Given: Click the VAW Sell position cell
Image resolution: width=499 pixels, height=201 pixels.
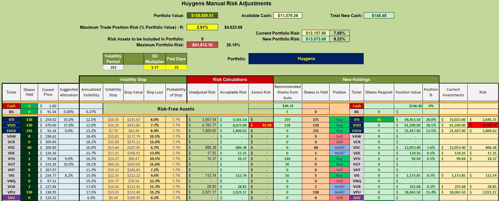Looking at the screenshot, I should tap(339, 136).
